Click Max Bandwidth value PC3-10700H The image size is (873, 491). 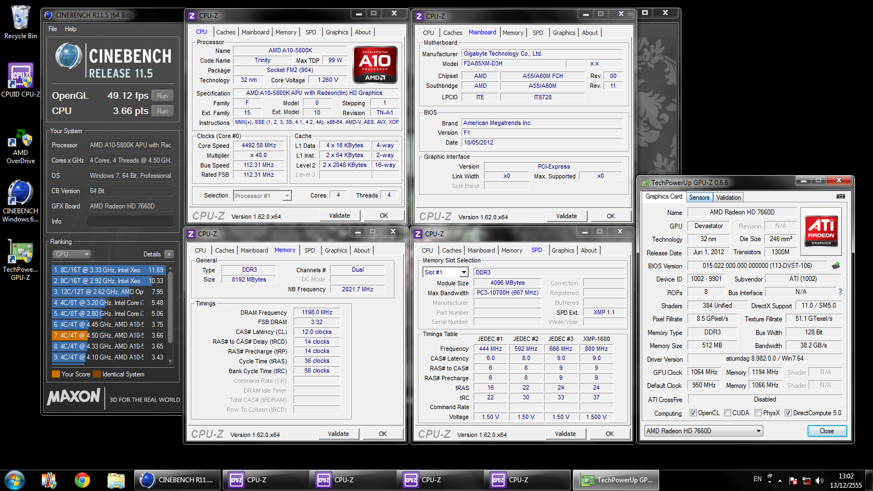coord(507,293)
